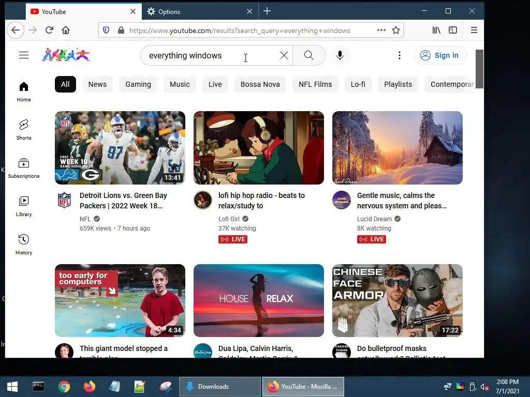Click the page vertical scrollbar thumb
This screenshot has height=397, width=530.
(479, 69)
